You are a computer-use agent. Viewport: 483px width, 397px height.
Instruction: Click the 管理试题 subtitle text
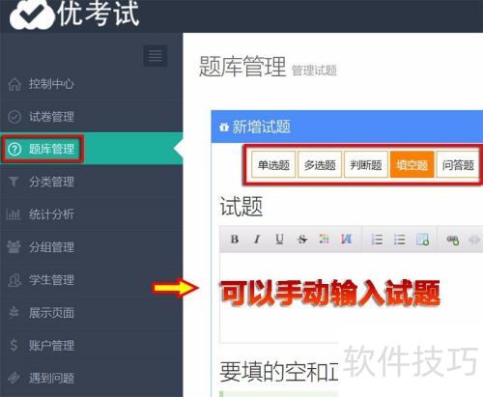pyautogui.click(x=314, y=71)
